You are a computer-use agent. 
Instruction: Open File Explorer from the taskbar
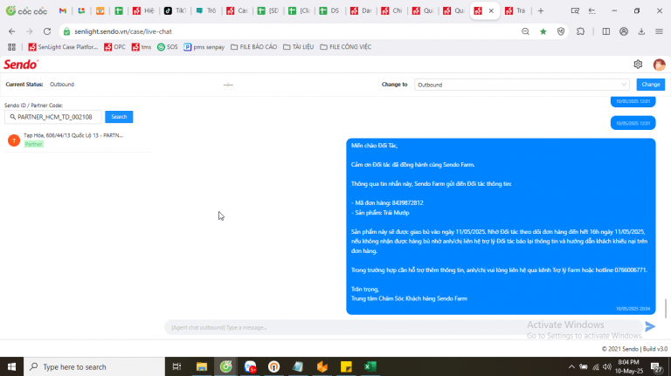202,366
